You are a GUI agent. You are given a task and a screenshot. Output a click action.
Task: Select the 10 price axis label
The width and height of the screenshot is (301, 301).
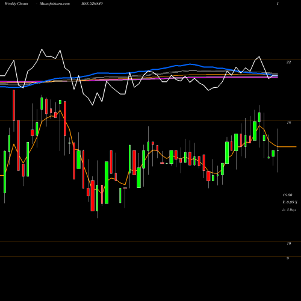coord(288,244)
